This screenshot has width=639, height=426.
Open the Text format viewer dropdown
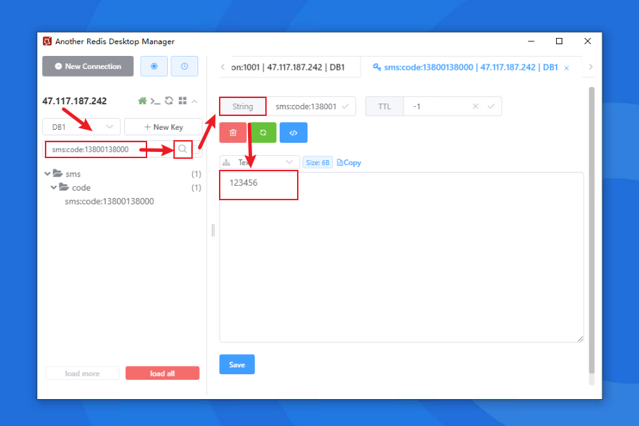[260, 162]
